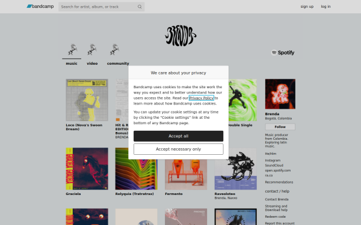Viewport: 361px width, 225px height.
Task: Switch to the music tab
Action: (x=72, y=64)
